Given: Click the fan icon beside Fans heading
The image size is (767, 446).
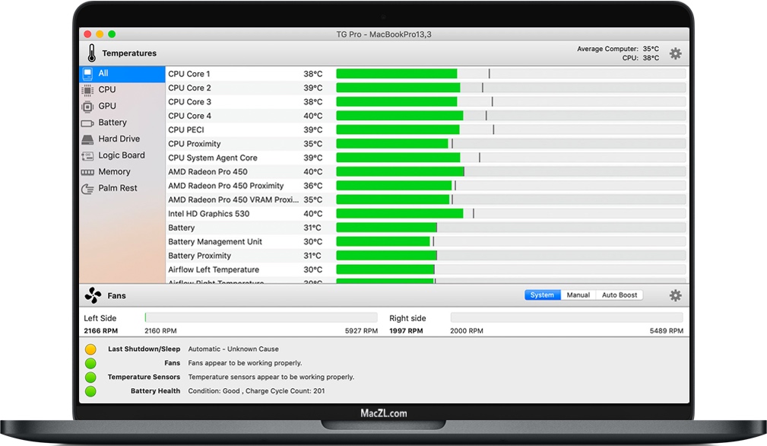Looking at the screenshot, I should [x=93, y=295].
